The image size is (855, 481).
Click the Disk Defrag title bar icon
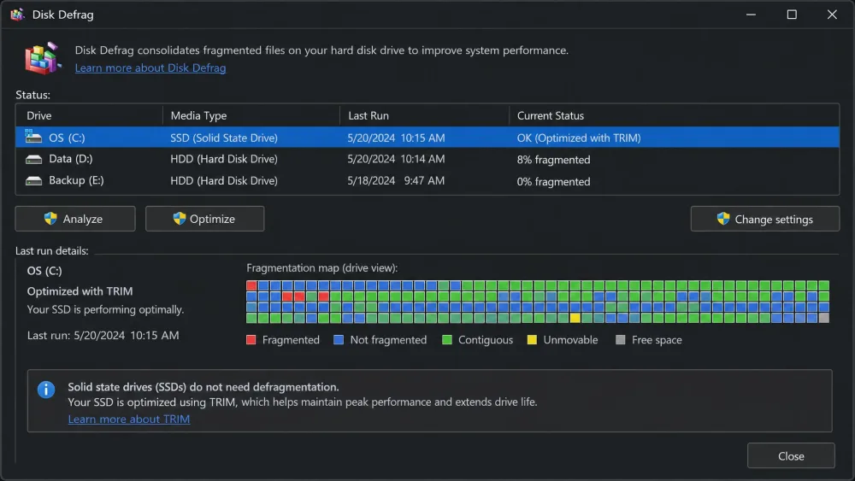[x=17, y=15]
